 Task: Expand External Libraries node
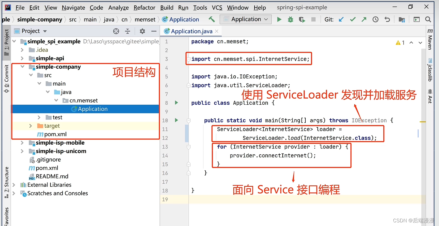click(x=14, y=185)
